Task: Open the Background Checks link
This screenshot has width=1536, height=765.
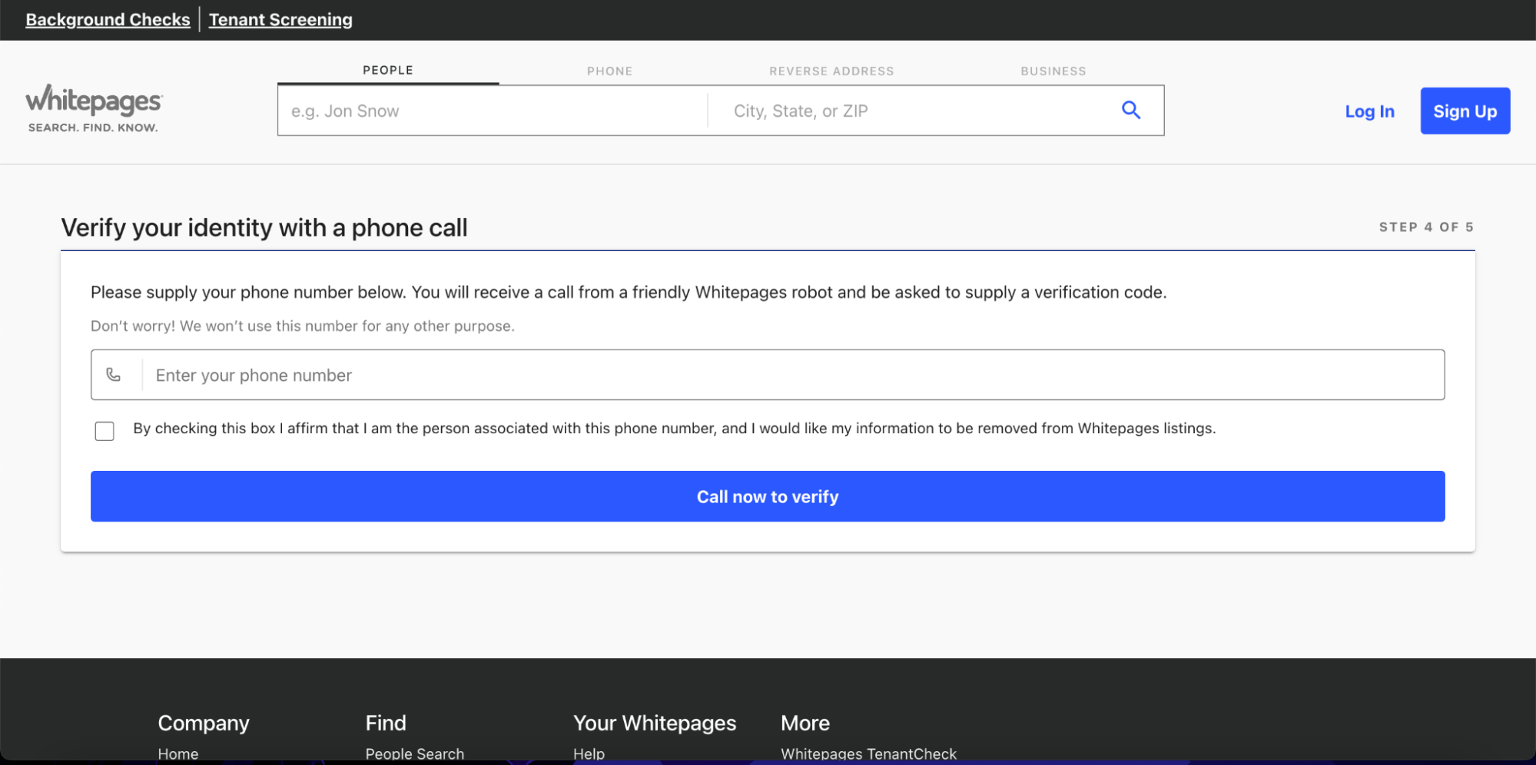Action: pyautogui.click(x=108, y=20)
